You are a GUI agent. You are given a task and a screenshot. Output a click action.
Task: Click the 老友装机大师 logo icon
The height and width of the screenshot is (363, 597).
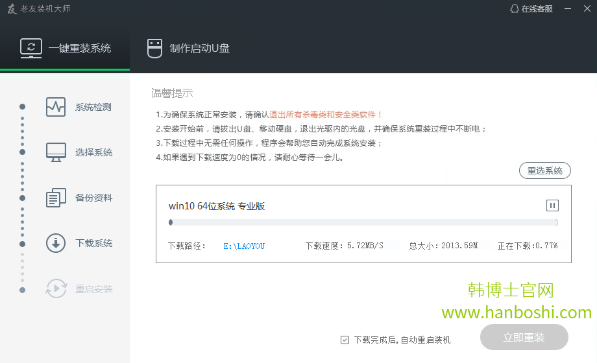tap(11, 9)
